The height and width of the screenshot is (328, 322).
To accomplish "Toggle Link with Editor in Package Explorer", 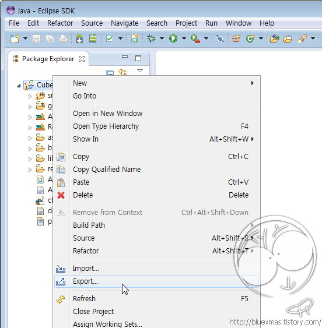I will tap(123, 72).
